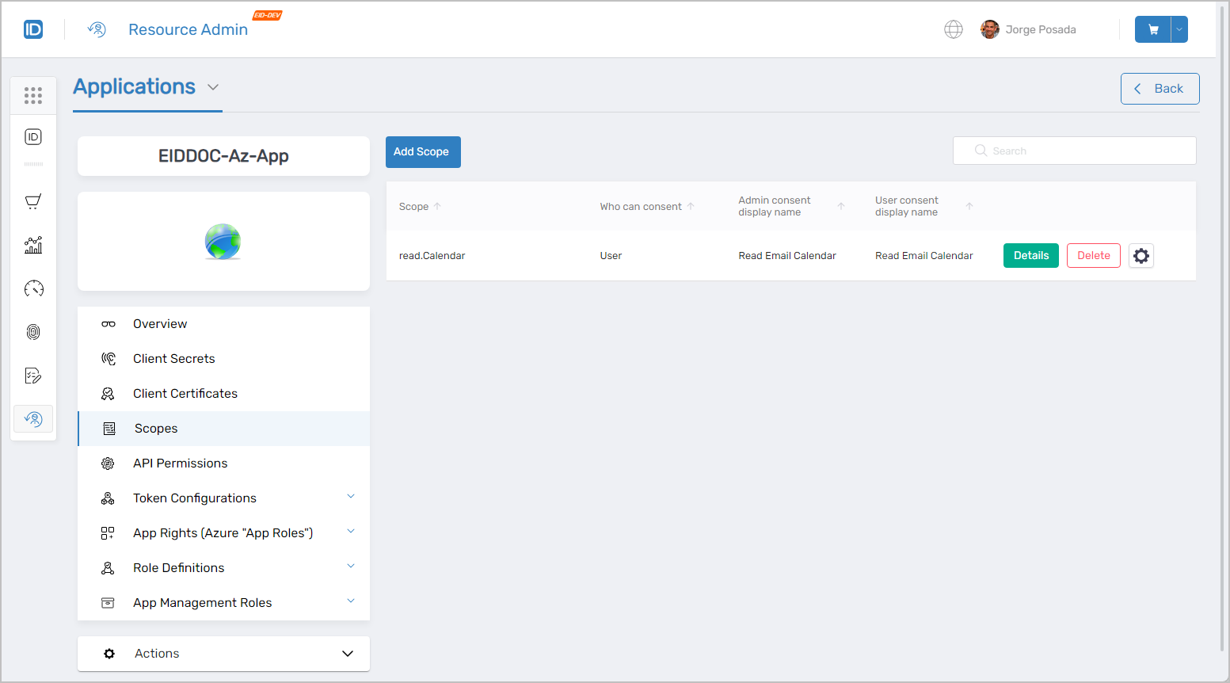Open the analytics chart sidebar icon

coord(33,245)
